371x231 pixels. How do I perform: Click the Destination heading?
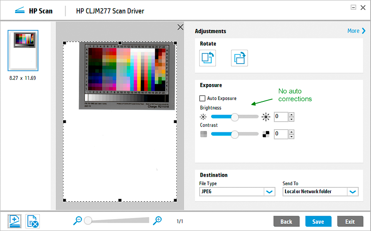coord(214,175)
